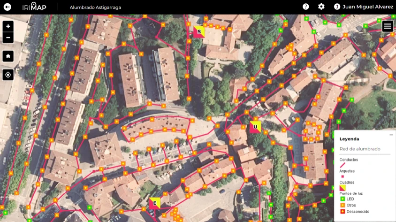
Task: Click Red de alumbrado legend title
Action: 359,149
